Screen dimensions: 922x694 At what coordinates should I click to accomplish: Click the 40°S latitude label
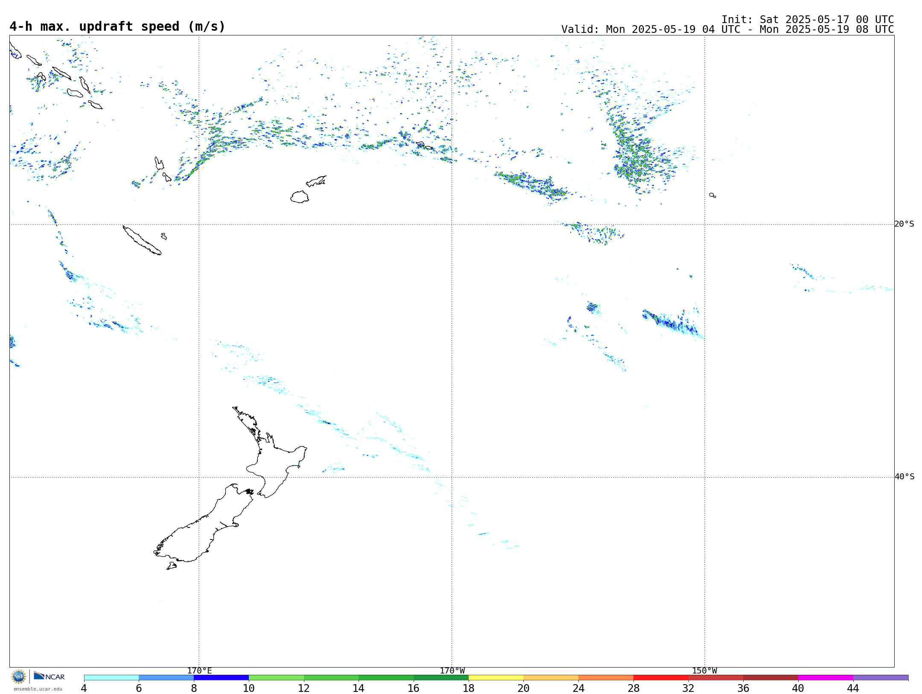click(904, 477)
